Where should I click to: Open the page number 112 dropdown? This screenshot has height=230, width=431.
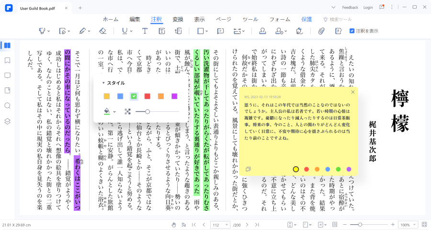[220, 225]
